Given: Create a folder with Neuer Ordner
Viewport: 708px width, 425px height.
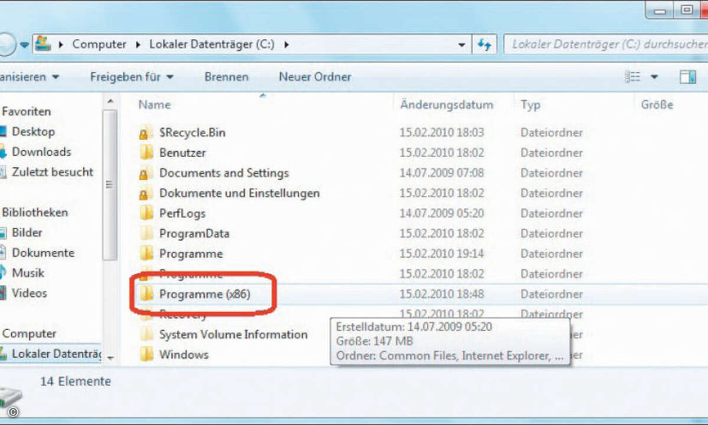Looking at the screenshot, I should tap(314, 77).
